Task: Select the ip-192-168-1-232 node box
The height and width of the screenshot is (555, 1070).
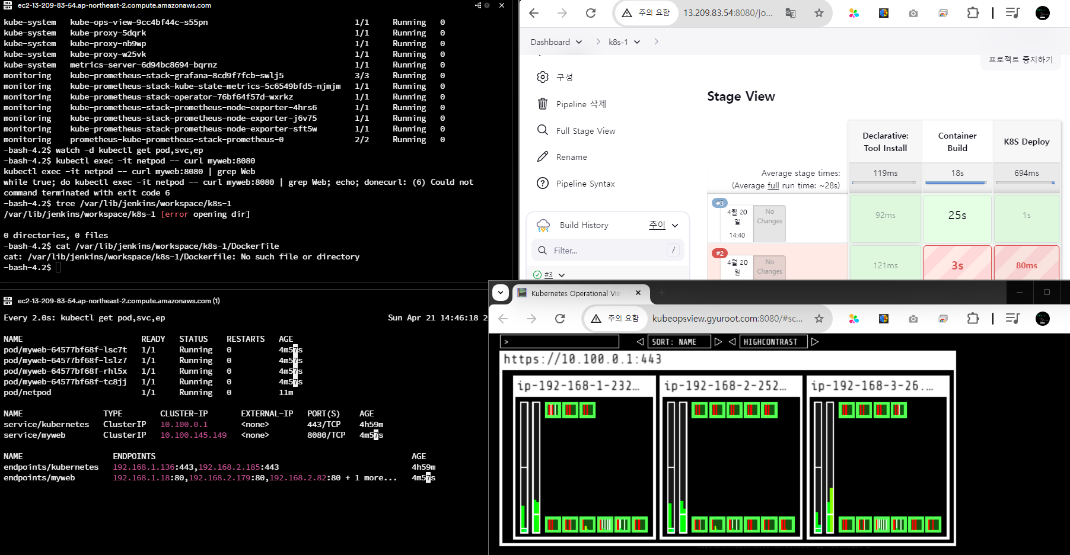Action: point(584,457)
